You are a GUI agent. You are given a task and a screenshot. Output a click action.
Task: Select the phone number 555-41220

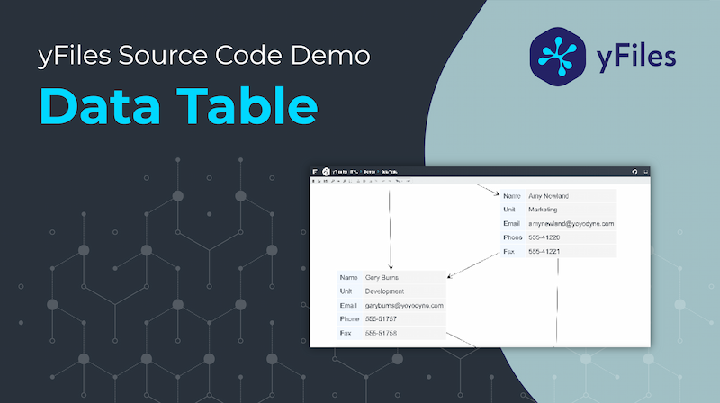(x=544, y=237)
